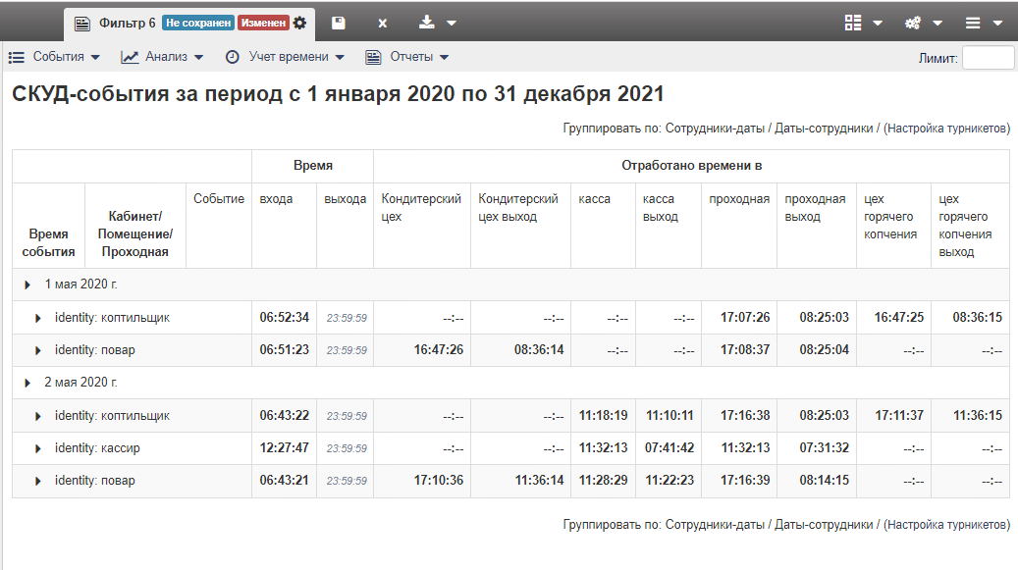
Task: Open filter settings gear icon
Action: click(x=299, y=23)
